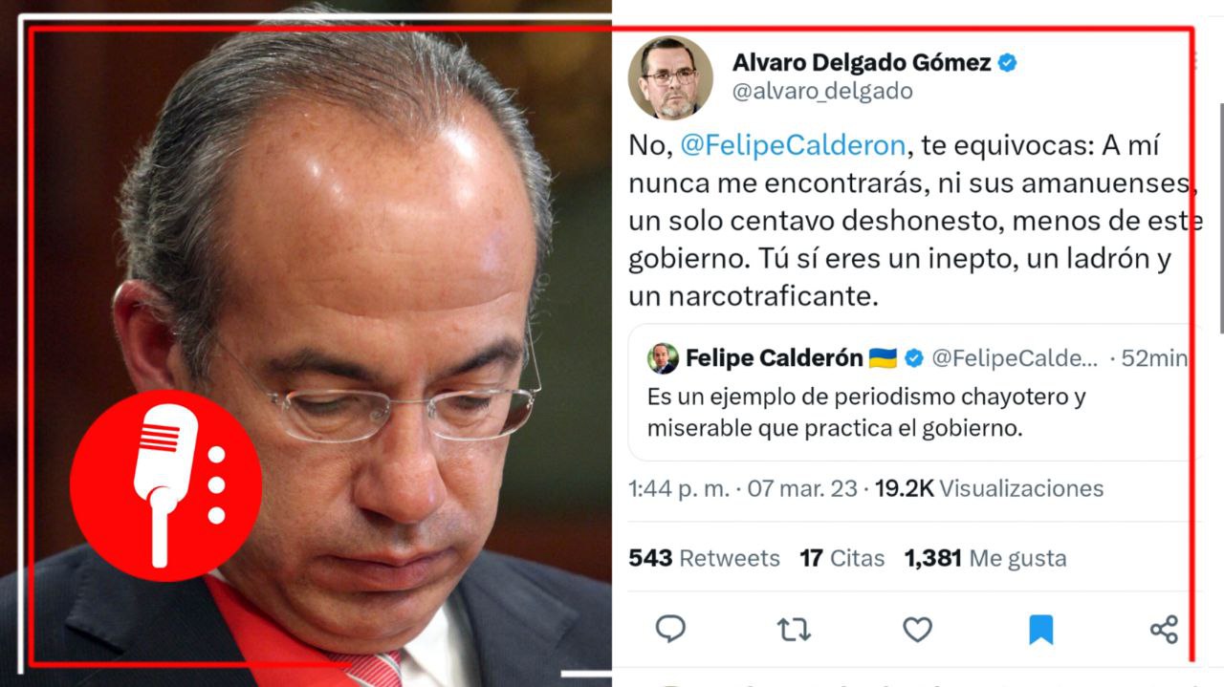The width and height of the screenshot is (1224, 687).
Task: Retweet using the arrows icon
Action: tap(794, 630)
